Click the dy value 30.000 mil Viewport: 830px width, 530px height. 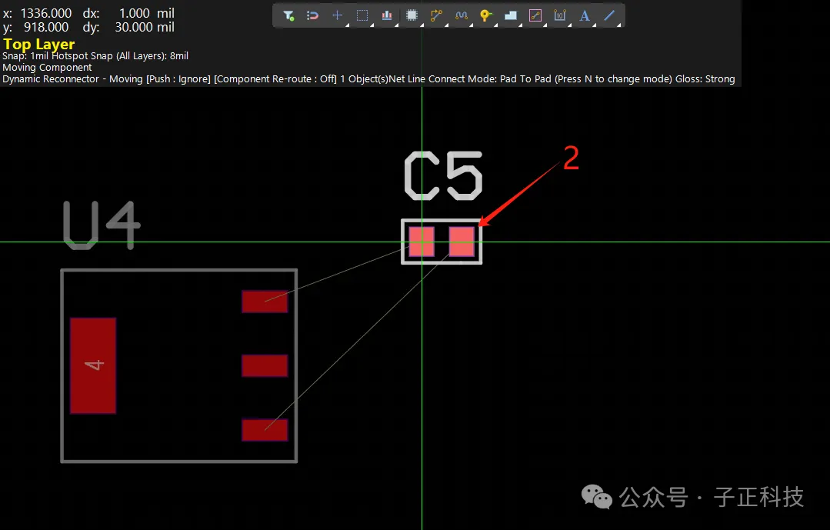tap(145, 27)
